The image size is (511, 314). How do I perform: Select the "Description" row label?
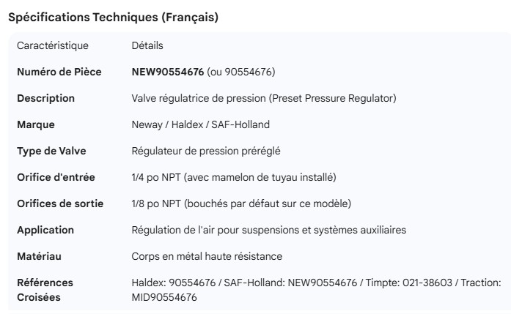pyautogui.click(x=45, y=98)
